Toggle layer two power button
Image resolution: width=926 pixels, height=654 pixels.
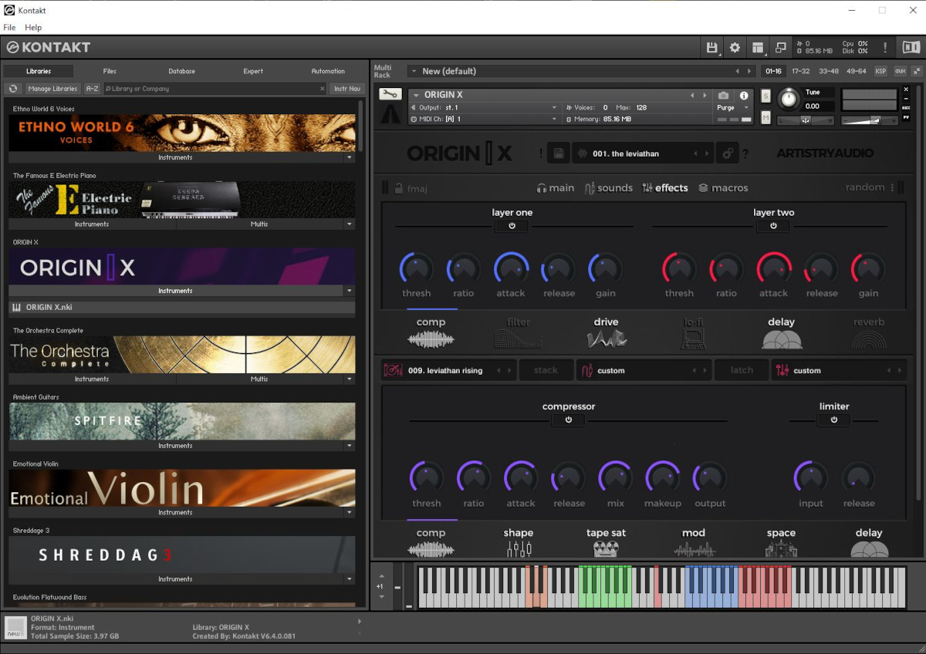(773, 226)
